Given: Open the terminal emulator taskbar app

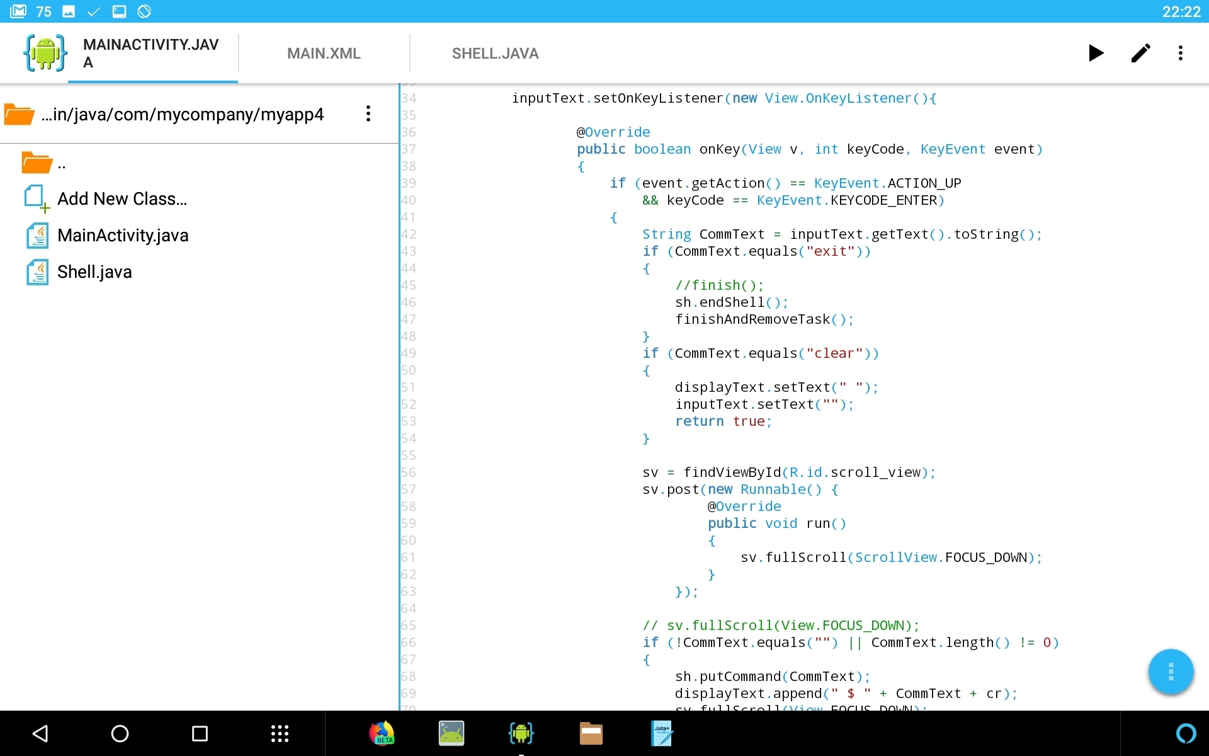Looking at the screenshot, I should click(451, 733).
